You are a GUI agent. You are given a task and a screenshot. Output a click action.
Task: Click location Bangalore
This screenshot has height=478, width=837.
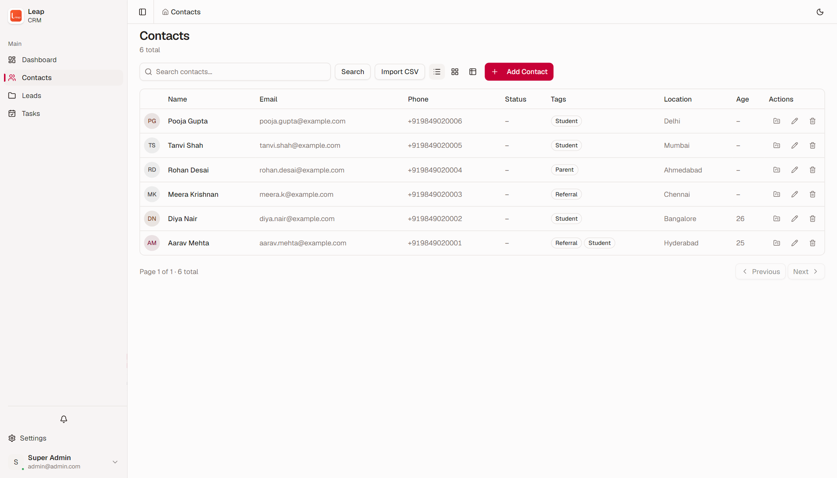click(x=680, y=219)
